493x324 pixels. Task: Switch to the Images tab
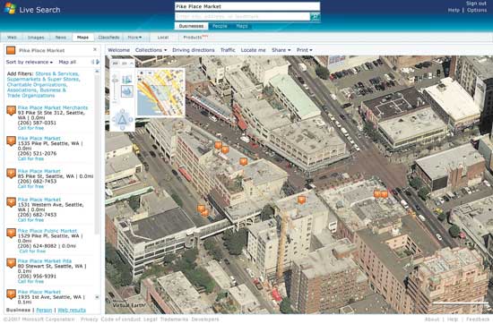click(36, 38)
